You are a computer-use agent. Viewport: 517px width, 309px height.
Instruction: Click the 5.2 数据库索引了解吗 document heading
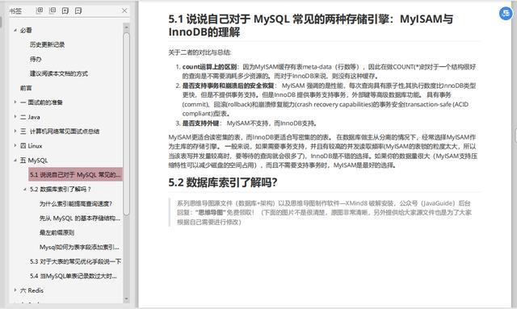click(223, 182)
